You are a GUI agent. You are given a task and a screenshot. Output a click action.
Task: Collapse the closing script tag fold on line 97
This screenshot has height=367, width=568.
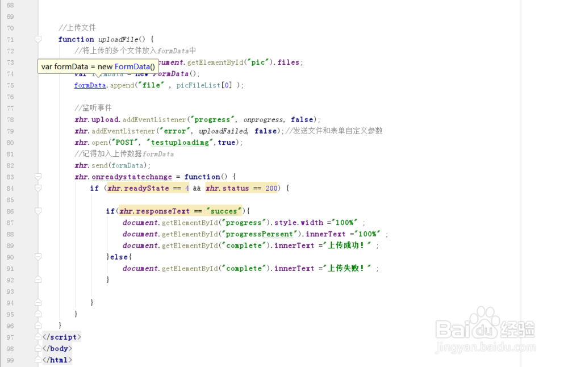[x=38, y=337]
